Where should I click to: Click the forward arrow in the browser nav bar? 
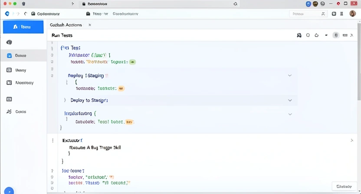(x=18, y=14)
